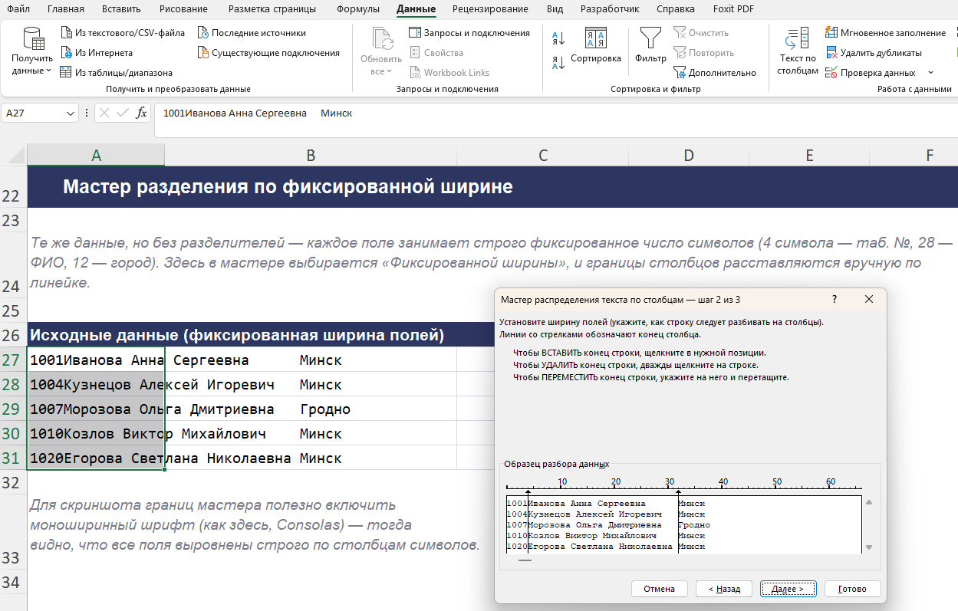Image resolution: width=958 pixels, height=611 pixels.
Task: Select column C header
Action: pyautogui.click(x=542, y=156)
